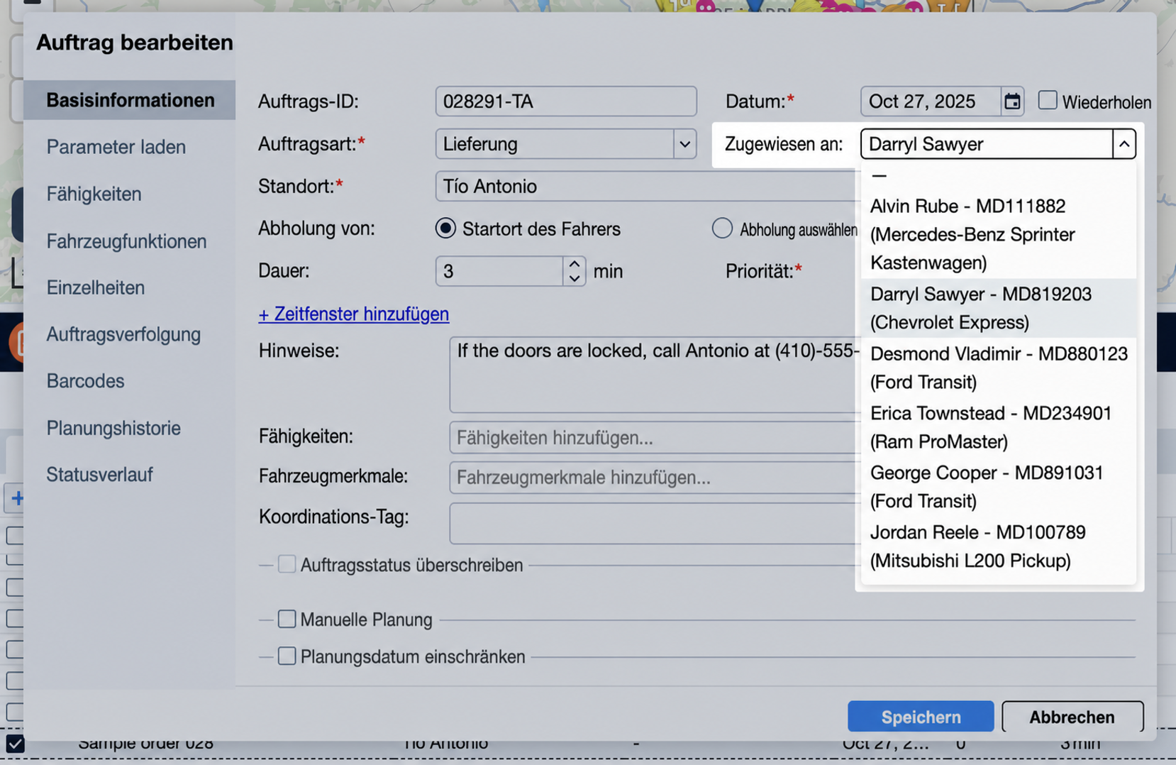The width and height of the screenshot is (1176, 765).
Task: Increase Dauer with the up stepper arrow
Action: tap(575, 263)
